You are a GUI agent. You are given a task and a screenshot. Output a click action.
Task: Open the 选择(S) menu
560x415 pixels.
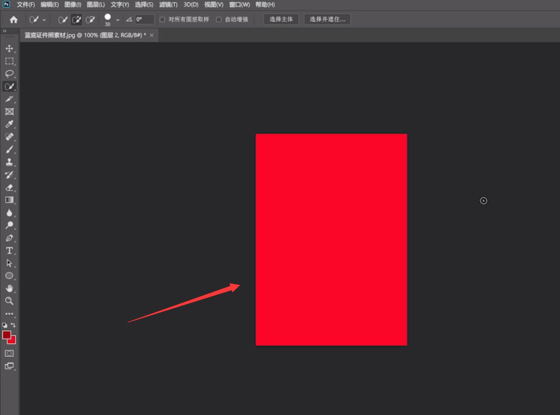pyautogui.click(x=144, y=4)
